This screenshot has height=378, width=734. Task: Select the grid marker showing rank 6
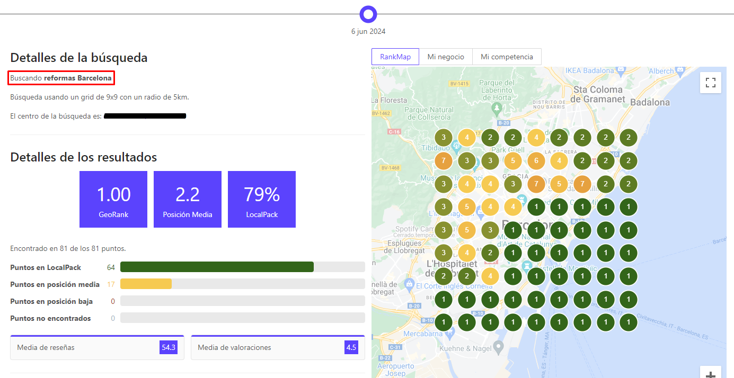(536, 160)
